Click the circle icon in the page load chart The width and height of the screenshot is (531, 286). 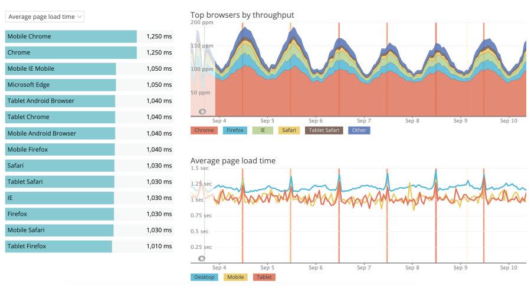(x=202, y=258)
